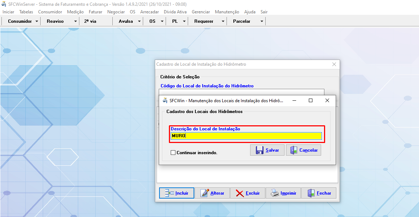Expand the Consumidor toolbar dropdown arrow
This screenshot has height=217, width=419.
pyautogui.click(x=37, y=21)
